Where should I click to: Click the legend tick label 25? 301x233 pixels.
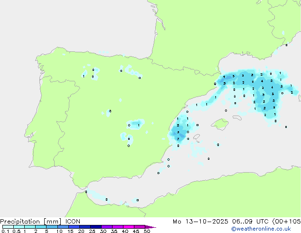[x=92, y=232]
